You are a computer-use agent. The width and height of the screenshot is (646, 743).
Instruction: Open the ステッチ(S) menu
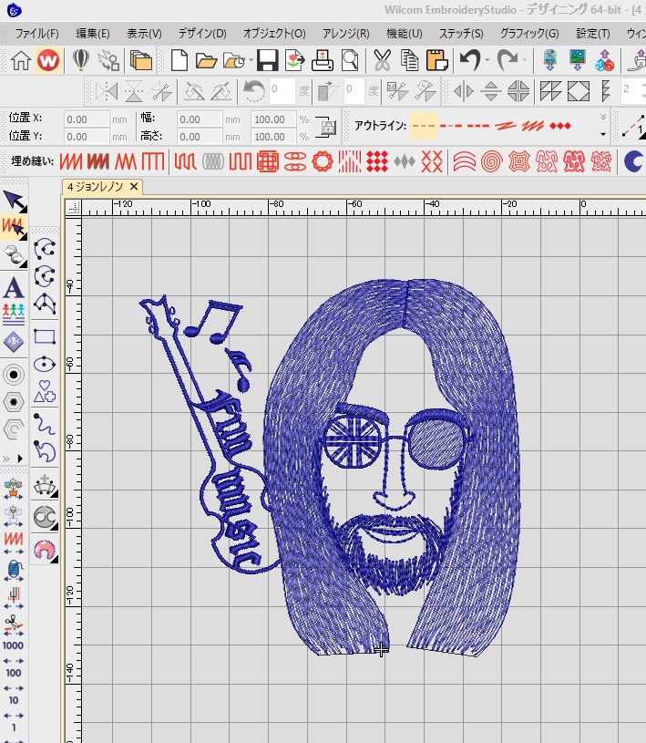(461, 34)
